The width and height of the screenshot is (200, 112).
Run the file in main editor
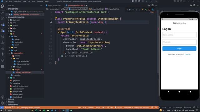point(149,6)
